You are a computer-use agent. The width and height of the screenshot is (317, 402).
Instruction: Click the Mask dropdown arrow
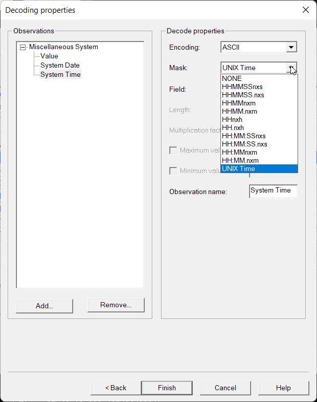coord(291,68)
